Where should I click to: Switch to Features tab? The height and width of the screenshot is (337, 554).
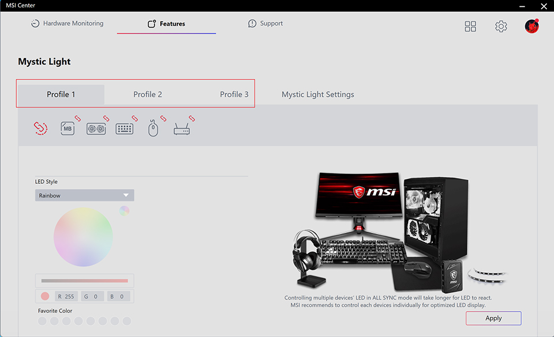166,24
